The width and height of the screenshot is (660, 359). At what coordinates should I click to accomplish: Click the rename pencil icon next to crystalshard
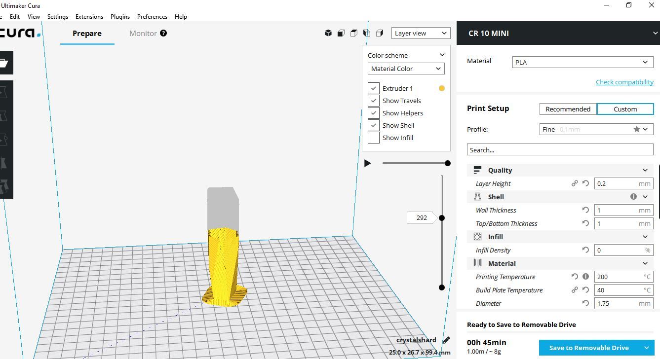tap(446, 340)
